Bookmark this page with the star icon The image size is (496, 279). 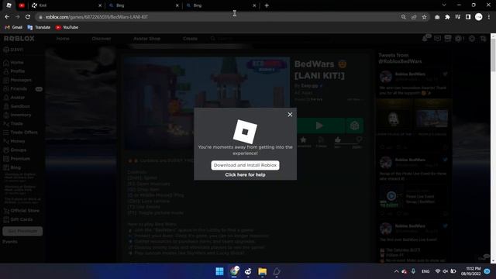tap(424, 17)
